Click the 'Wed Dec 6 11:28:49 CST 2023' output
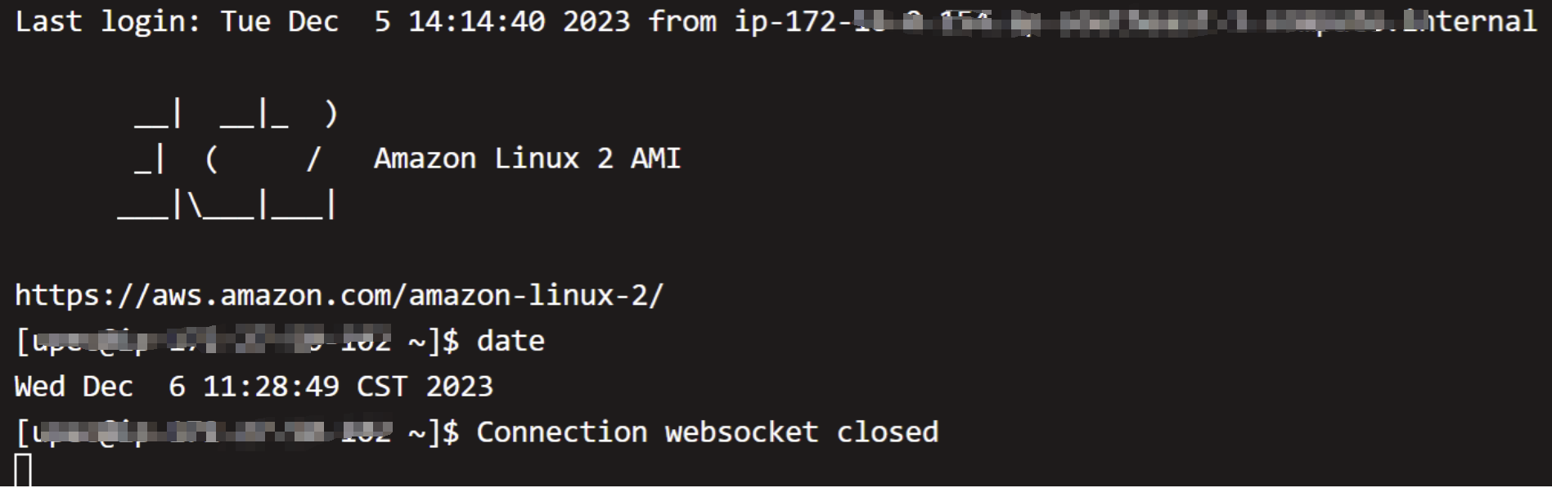 coord(254,386)
